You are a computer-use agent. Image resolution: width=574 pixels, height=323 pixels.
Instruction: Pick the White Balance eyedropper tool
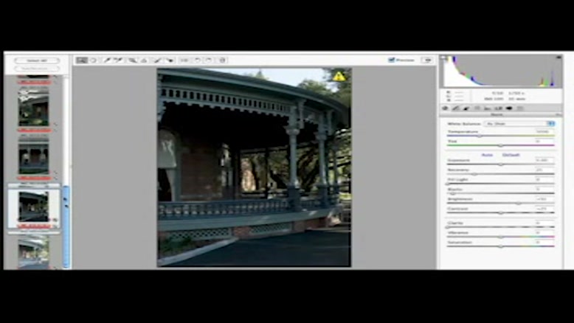click(x=107, y=60)
